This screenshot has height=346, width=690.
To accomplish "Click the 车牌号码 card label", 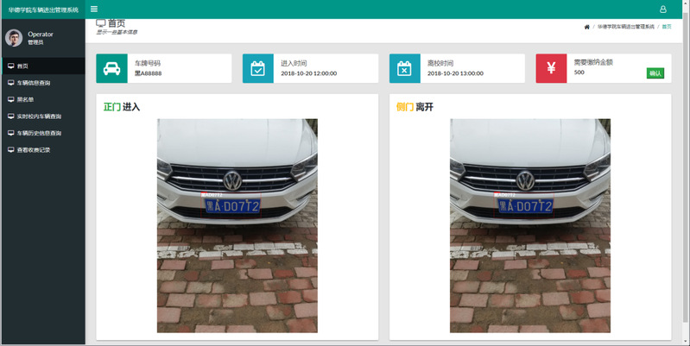I will coord(148,63).
